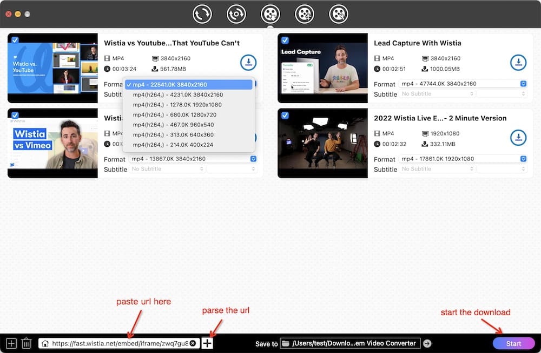Screen dimensions: 541x353
Task: Open No Subtitle dropdown for Lead Capture video
Action: click(437, 94)
